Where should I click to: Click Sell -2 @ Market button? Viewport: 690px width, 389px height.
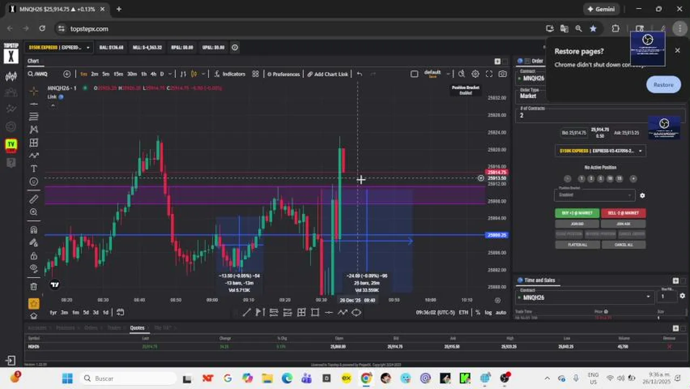(623, 213)
